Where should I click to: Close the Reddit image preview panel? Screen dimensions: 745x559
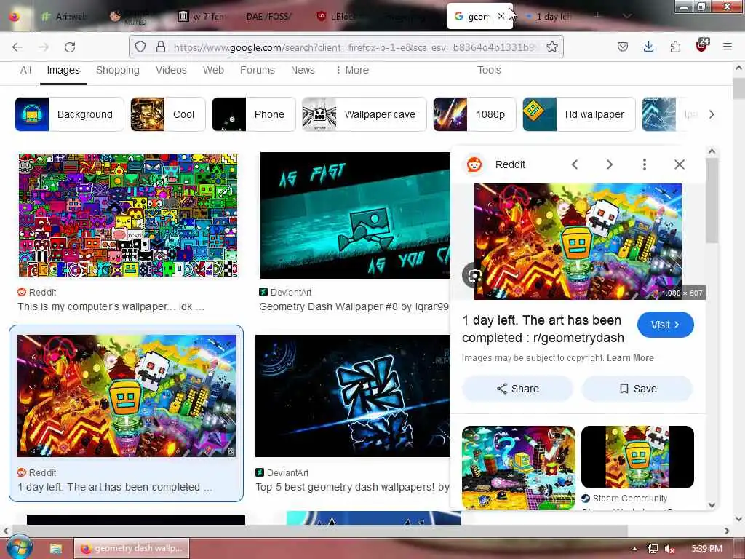680,164
